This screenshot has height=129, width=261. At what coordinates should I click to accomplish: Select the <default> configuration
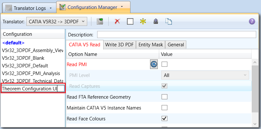pyautogui.click(x=13, y=43)
